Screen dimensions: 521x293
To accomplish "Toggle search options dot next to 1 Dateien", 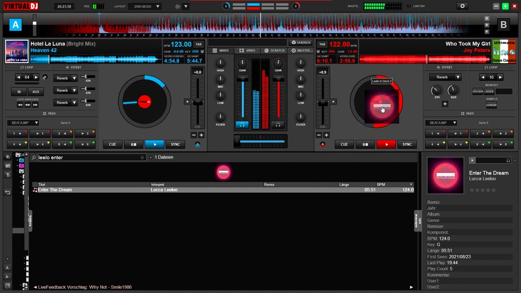I will point(151,157).
